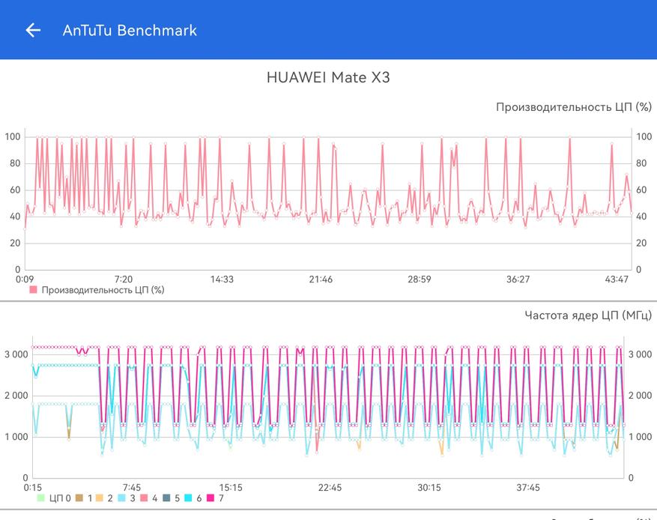Click the left-axis 100 label of CPU performance chart
657x520 pixels.
pyautogui.click(x=13, y=136)
